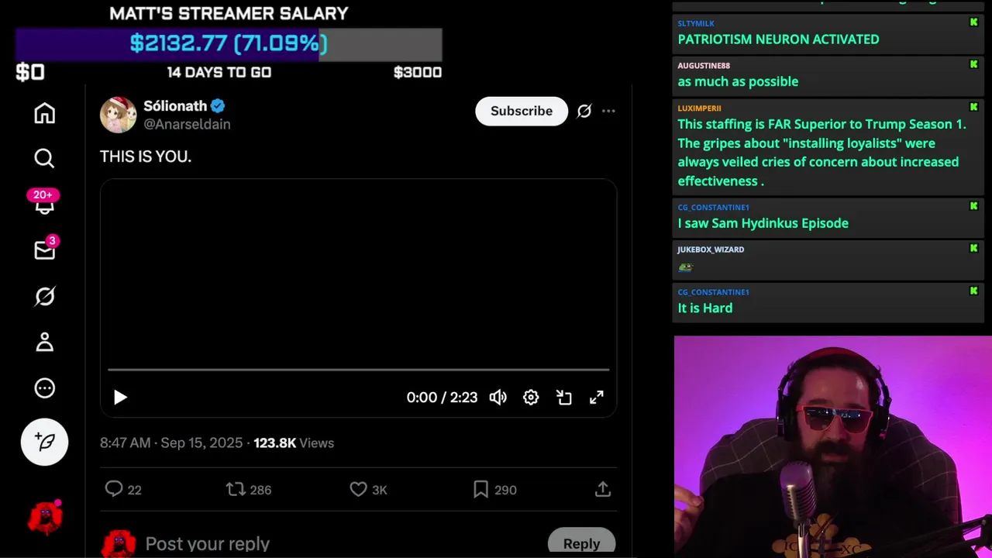The height and width of the screenshot is (558, 992).
Task: Go to the Home feed icon
Action: pos(44,113)
